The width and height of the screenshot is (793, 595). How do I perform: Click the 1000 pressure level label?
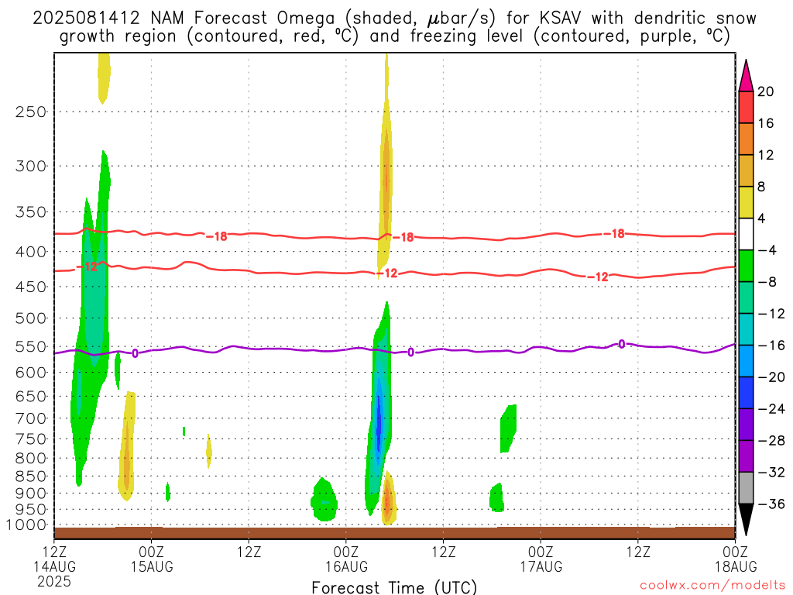pyautogui.click(x=27, y=525)
